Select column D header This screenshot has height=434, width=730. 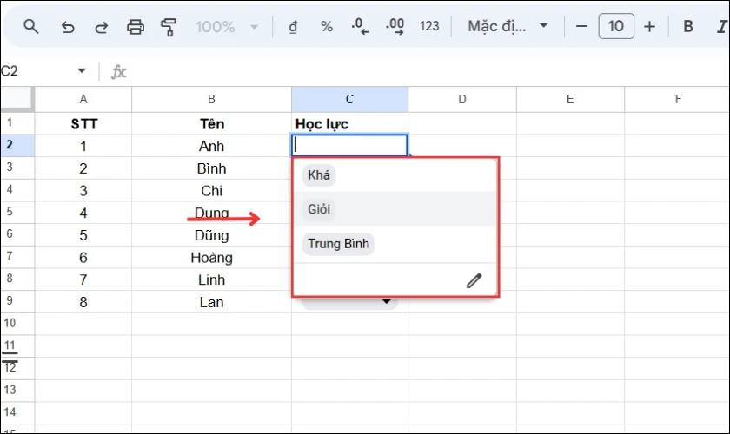[462, 99]
